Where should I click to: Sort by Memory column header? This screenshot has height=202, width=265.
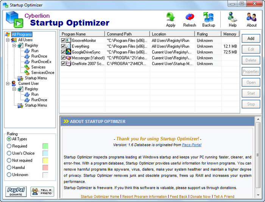tap(230, 34)
